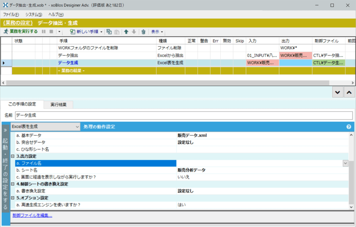
Task: Switch to the 実行結果 tab
Action: [x=58, y=104]
